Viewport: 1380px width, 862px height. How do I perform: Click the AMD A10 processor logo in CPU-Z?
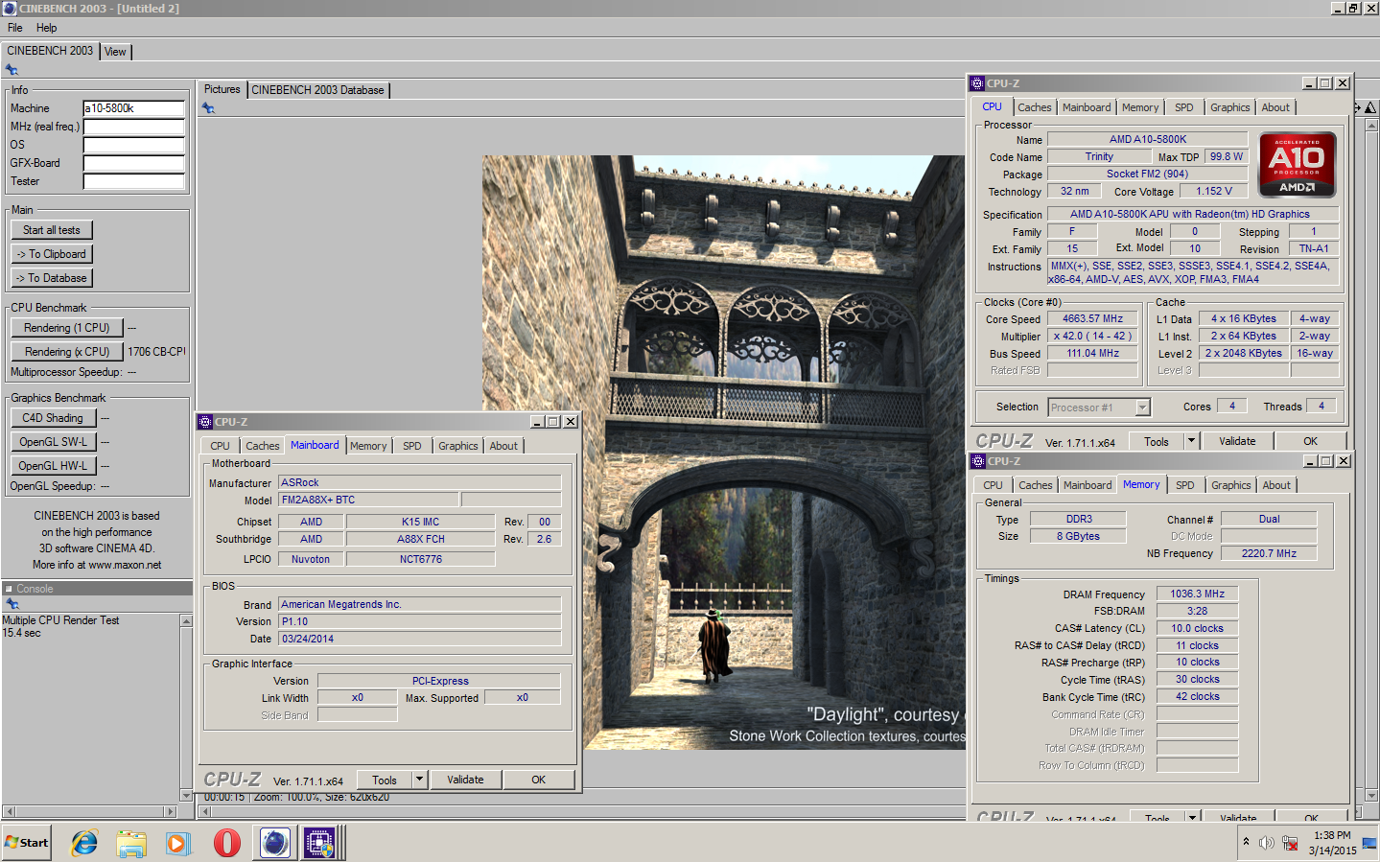[1298, 165]
